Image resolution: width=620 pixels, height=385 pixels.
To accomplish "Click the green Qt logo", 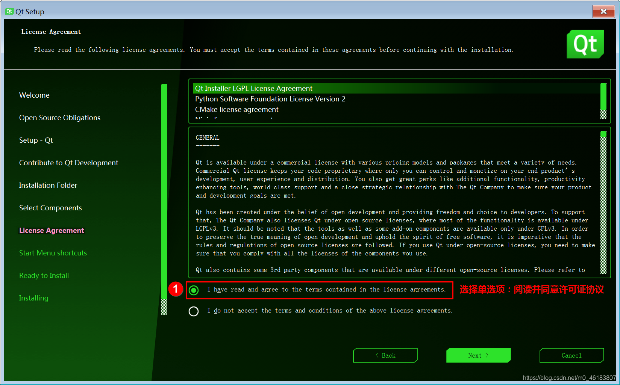I will point(585,44).
